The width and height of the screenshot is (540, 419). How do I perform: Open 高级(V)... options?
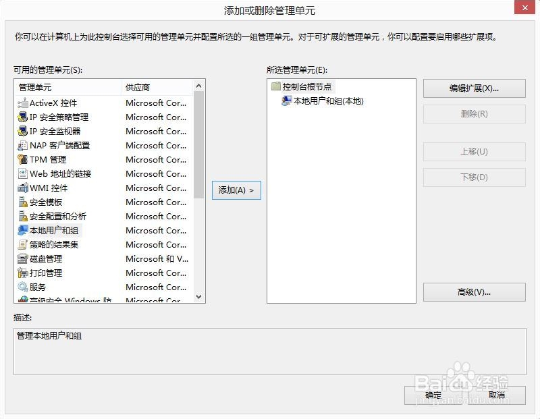tap(475, 292)
